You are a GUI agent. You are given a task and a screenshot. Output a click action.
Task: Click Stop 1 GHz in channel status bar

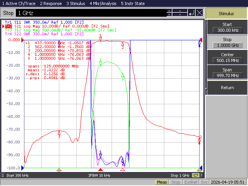(x=180, y=176)
